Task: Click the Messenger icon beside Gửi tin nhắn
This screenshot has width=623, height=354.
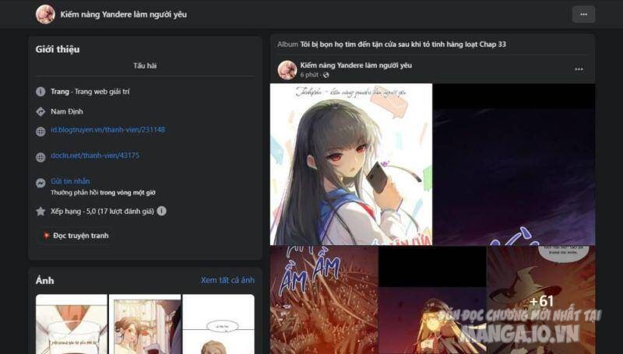Action: coord(40,183)
